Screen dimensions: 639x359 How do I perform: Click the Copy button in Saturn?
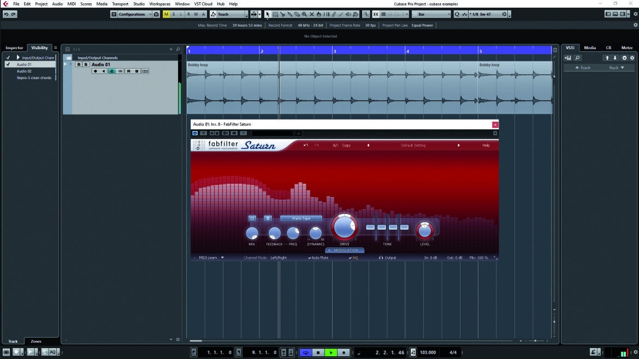(x=346, y=145)
